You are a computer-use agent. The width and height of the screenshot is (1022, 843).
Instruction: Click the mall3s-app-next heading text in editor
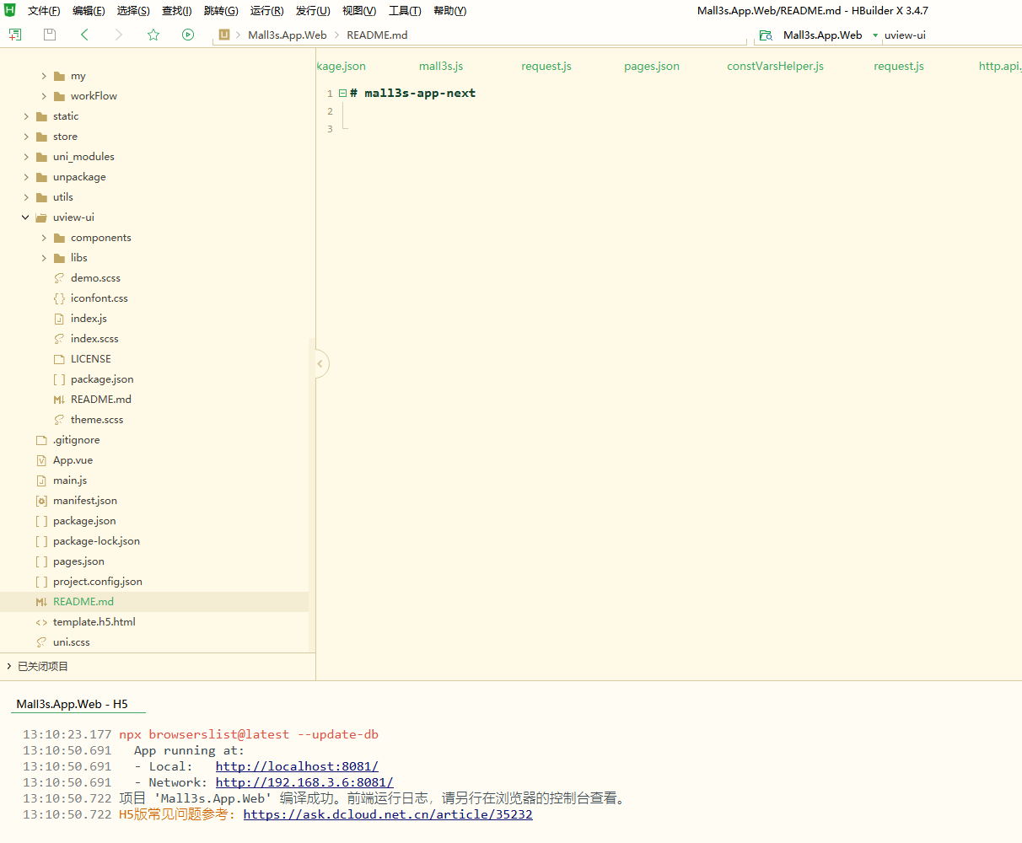[420, 94]
